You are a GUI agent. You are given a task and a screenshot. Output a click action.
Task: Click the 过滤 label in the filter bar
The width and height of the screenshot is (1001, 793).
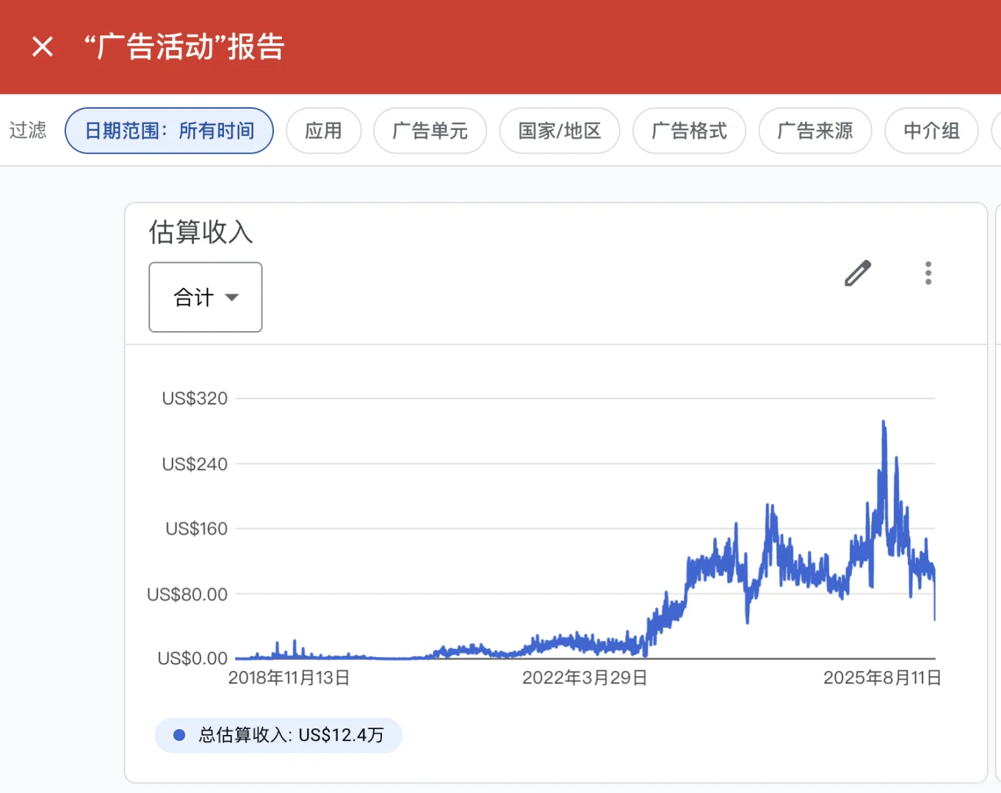point(28,130)
